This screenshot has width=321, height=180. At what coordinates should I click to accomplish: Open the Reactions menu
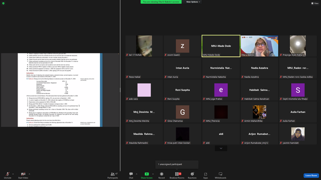(192, 175)
